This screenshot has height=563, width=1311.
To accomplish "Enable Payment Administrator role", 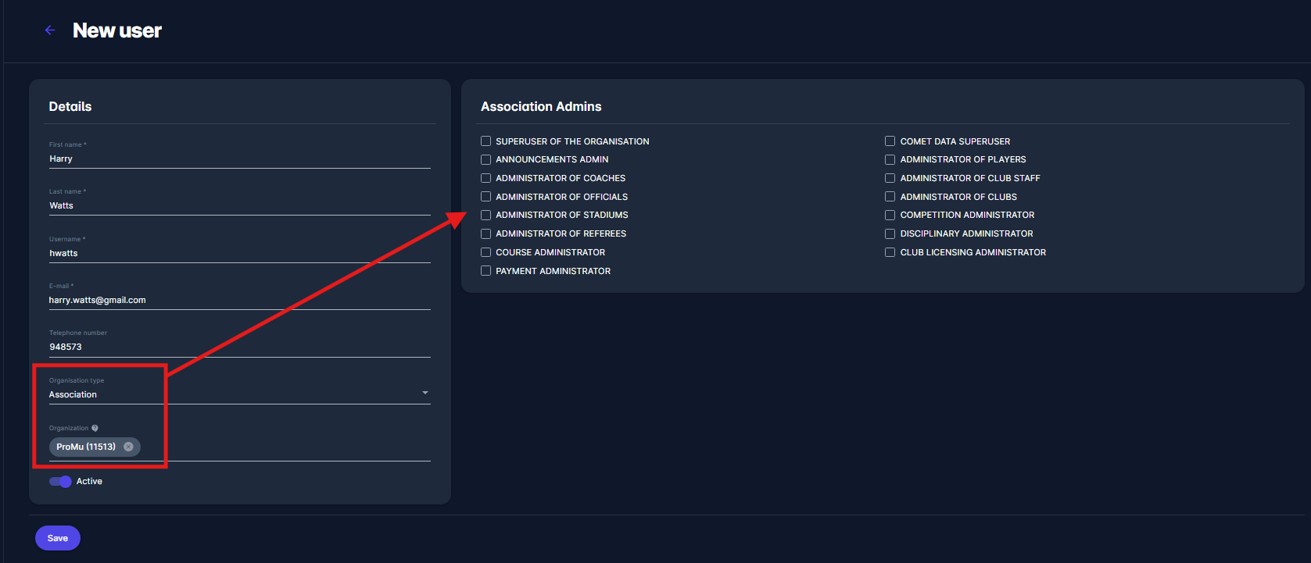I will click(486, 271).
